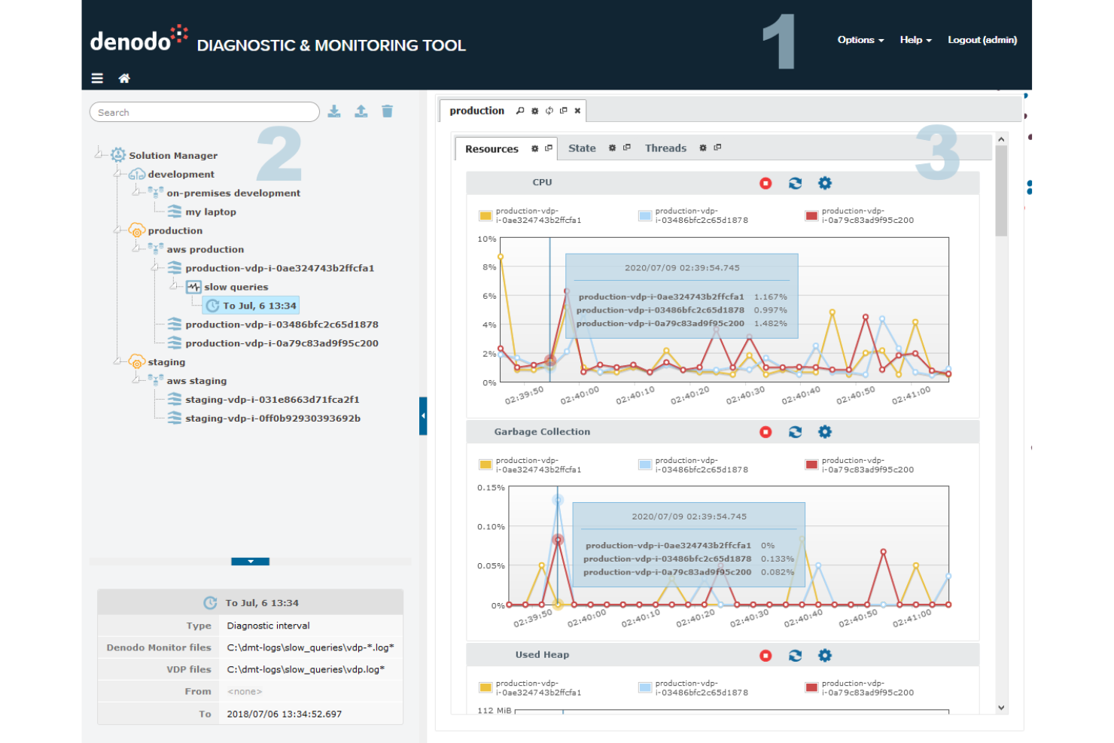Select staging-vdp-i-031e8663d71fca2f1 in tree
Screen dimensions: 1114x743
point(263,400)
